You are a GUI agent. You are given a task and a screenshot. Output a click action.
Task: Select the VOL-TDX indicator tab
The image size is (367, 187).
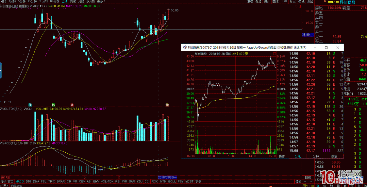[x=108, y=181]
